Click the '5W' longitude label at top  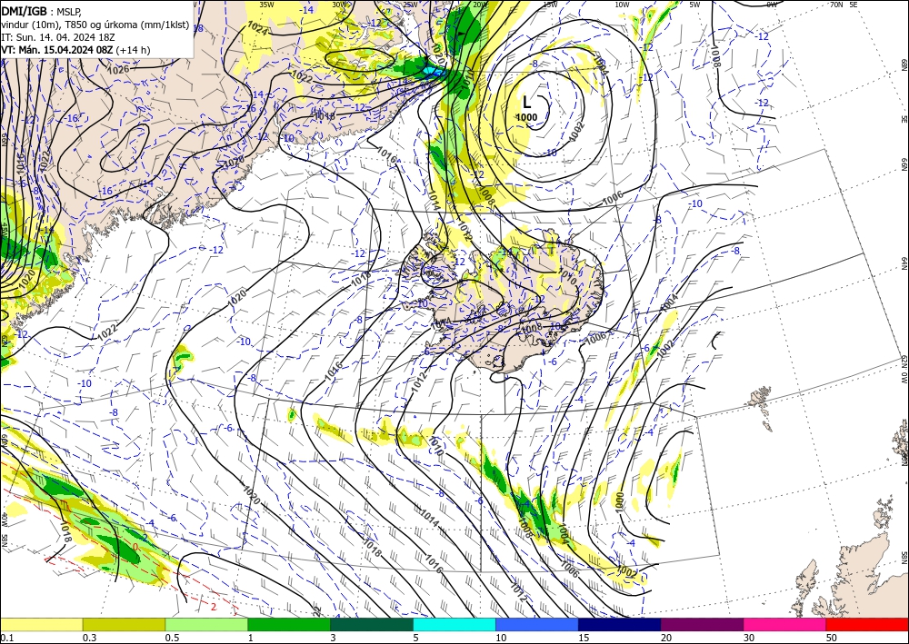[x=694, y=5]
